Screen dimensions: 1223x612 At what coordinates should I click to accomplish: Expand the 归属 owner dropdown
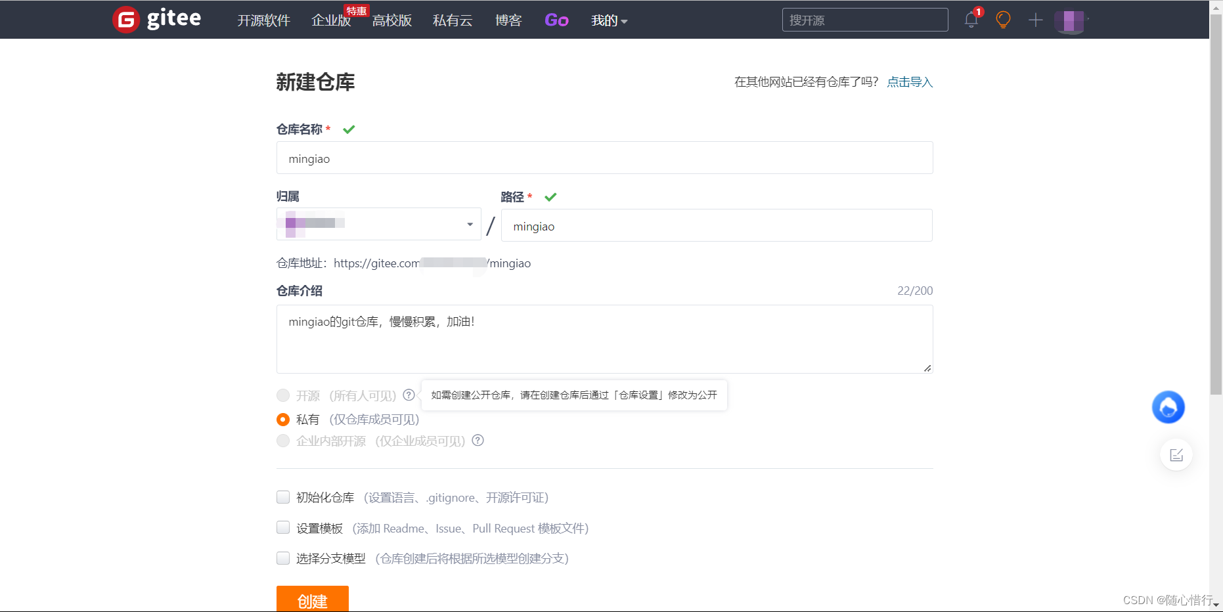tap(379, 224)
